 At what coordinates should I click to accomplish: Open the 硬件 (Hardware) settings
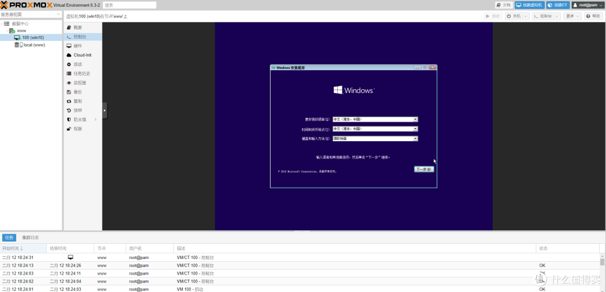(77, 46)
